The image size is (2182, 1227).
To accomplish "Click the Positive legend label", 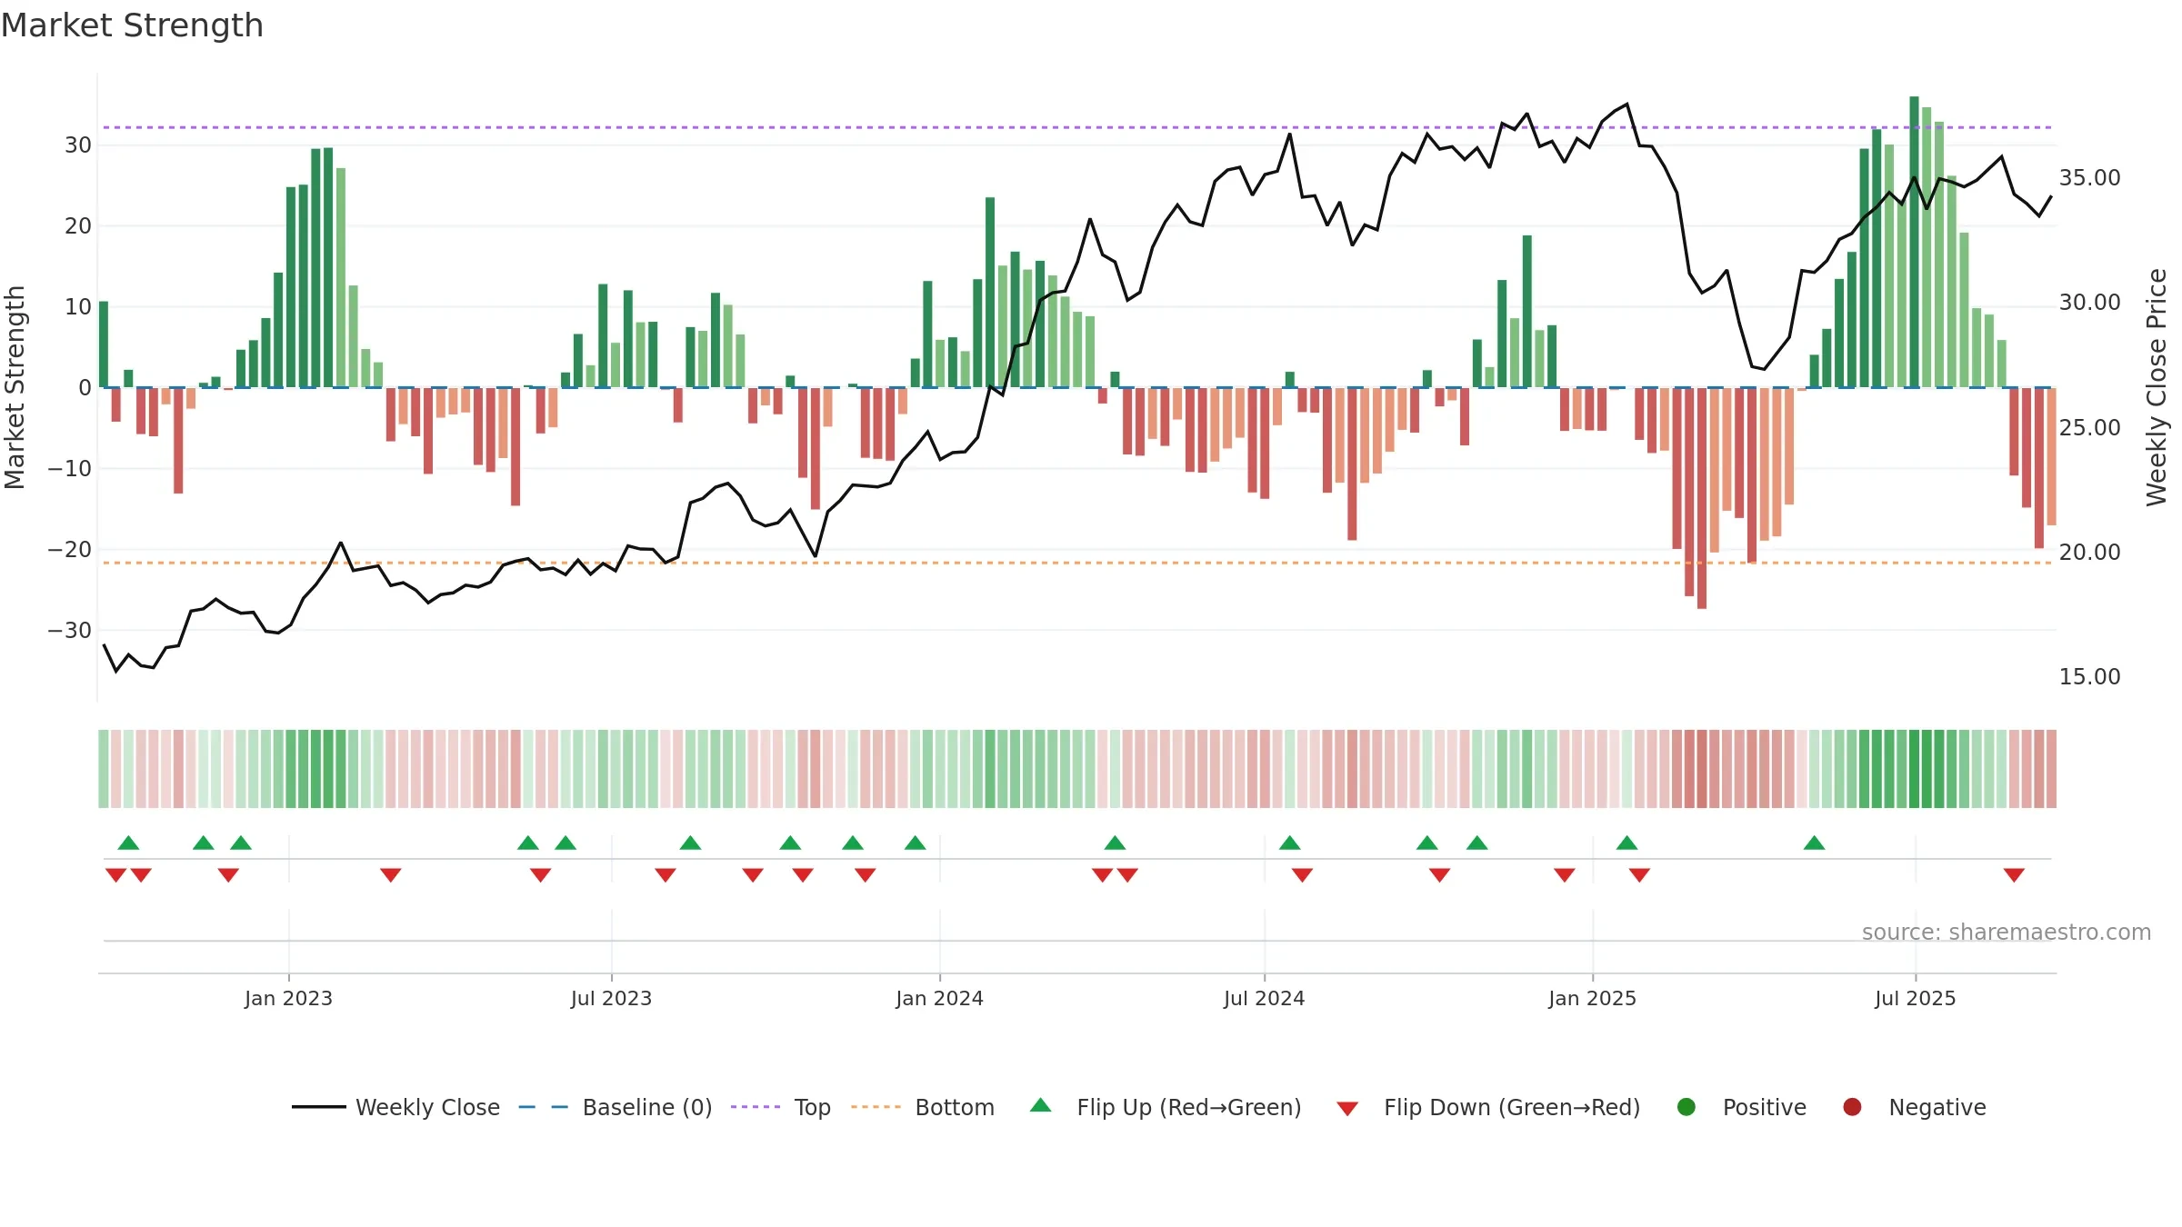I will point(1765,1107).
